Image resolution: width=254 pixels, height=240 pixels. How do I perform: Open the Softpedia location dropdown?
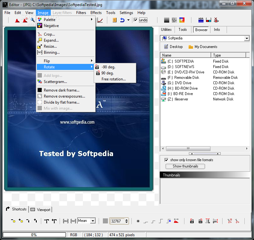247,38
